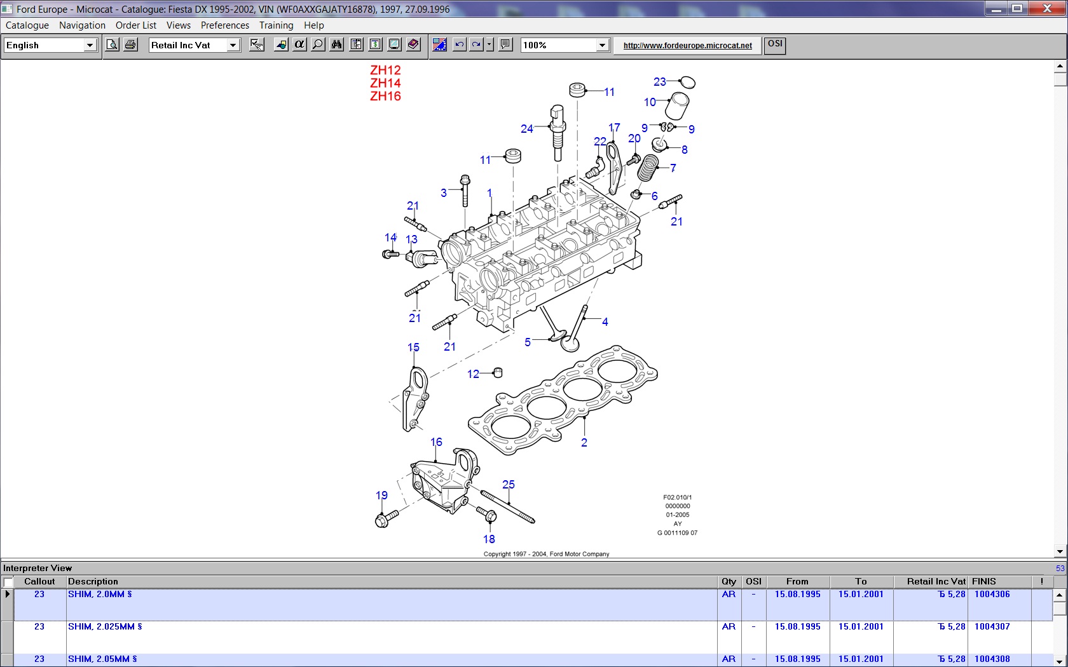Open the Training menu

click(276, 25)
